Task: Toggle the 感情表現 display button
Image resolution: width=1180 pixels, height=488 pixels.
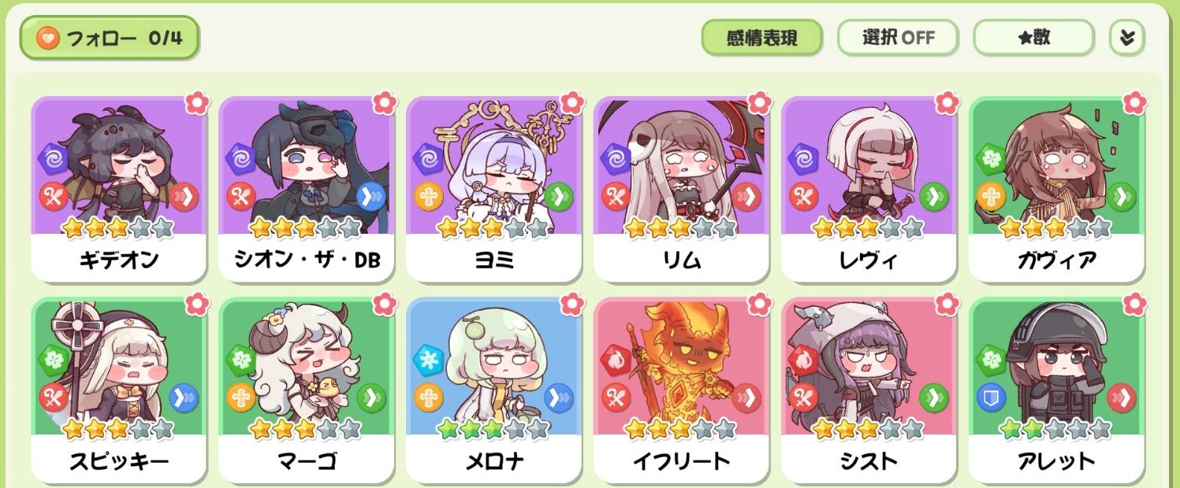Action: click(x=761, y=38)
